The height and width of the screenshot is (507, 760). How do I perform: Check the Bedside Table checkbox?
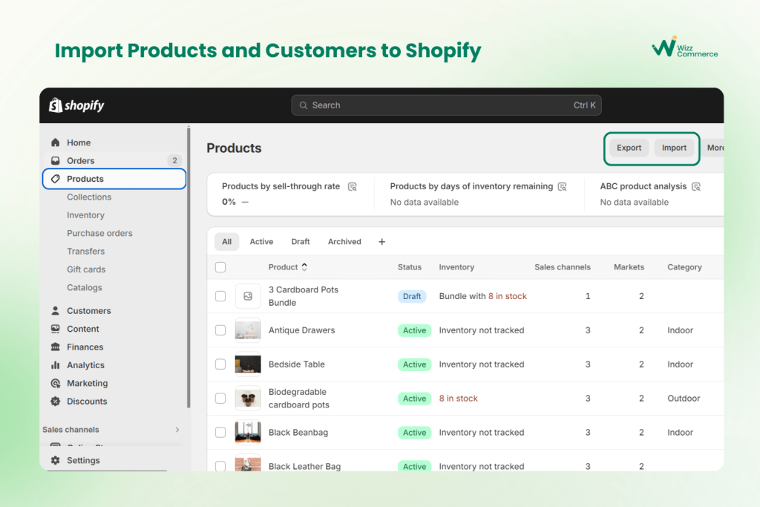220,364
